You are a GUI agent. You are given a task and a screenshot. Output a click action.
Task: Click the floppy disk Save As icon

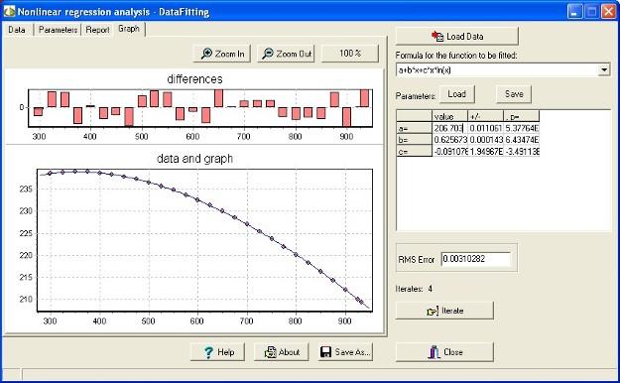(x=325, y=352)
